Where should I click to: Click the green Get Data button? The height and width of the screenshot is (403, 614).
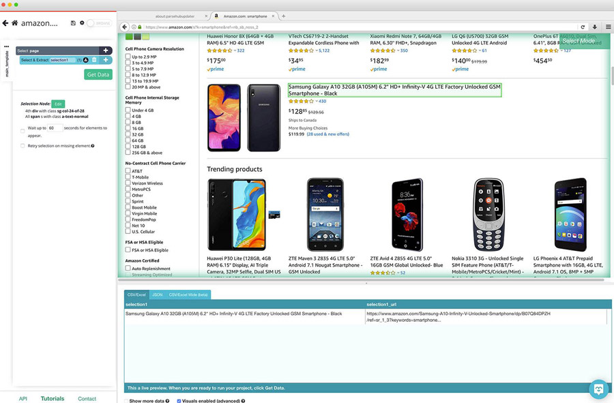click(98, 74)
